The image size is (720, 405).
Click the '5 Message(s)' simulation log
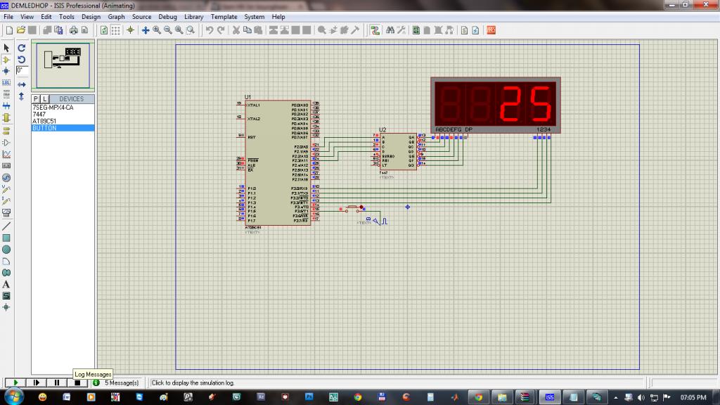click(x=122, y=382)
